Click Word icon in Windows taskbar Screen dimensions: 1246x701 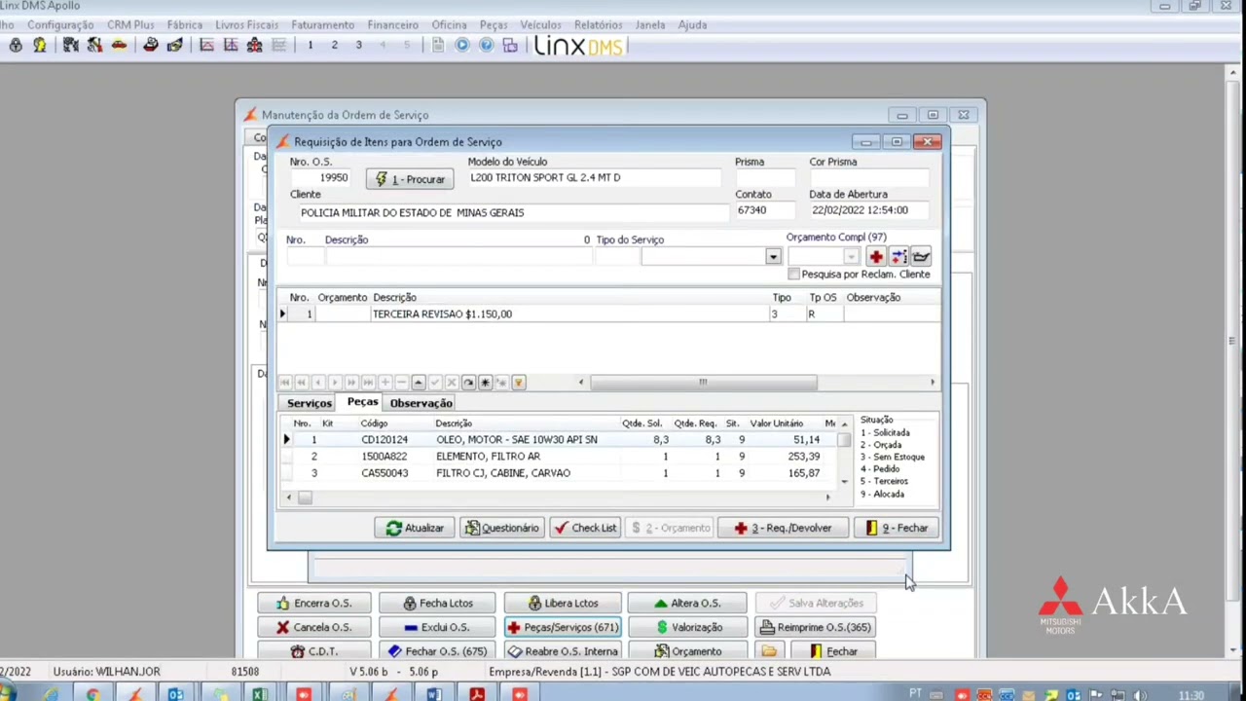pos(434,694)
